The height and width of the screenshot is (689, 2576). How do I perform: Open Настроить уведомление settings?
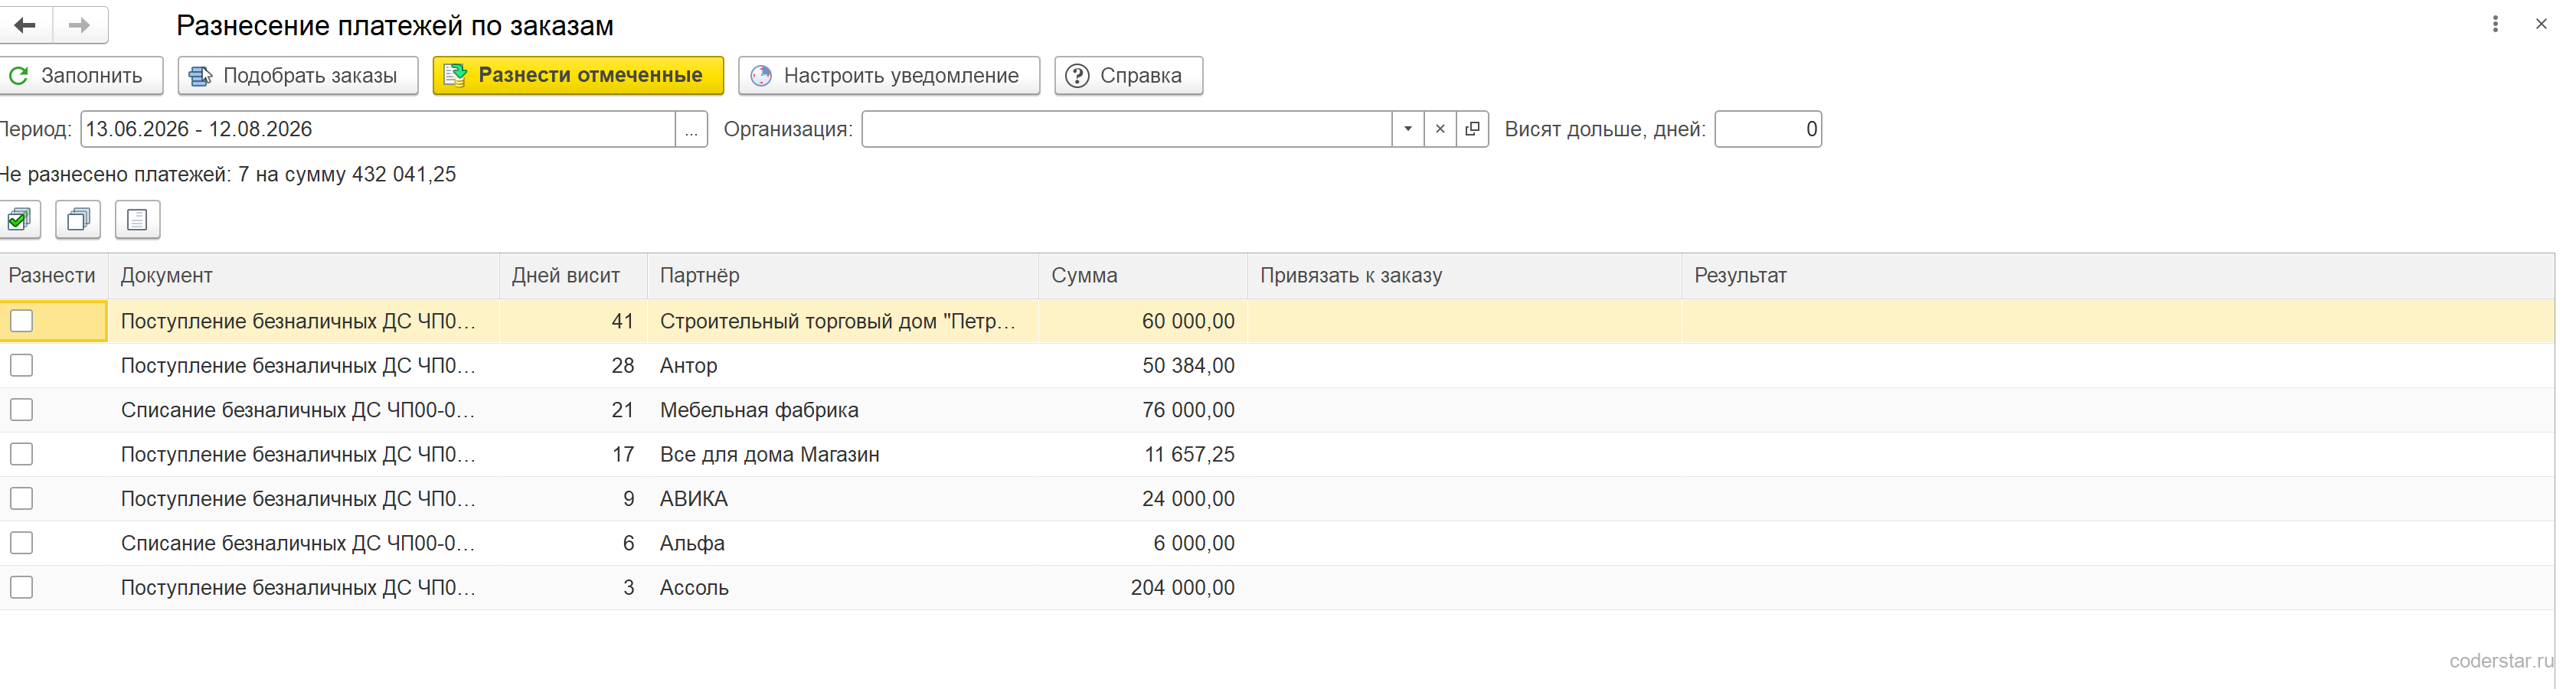[889, 76]
